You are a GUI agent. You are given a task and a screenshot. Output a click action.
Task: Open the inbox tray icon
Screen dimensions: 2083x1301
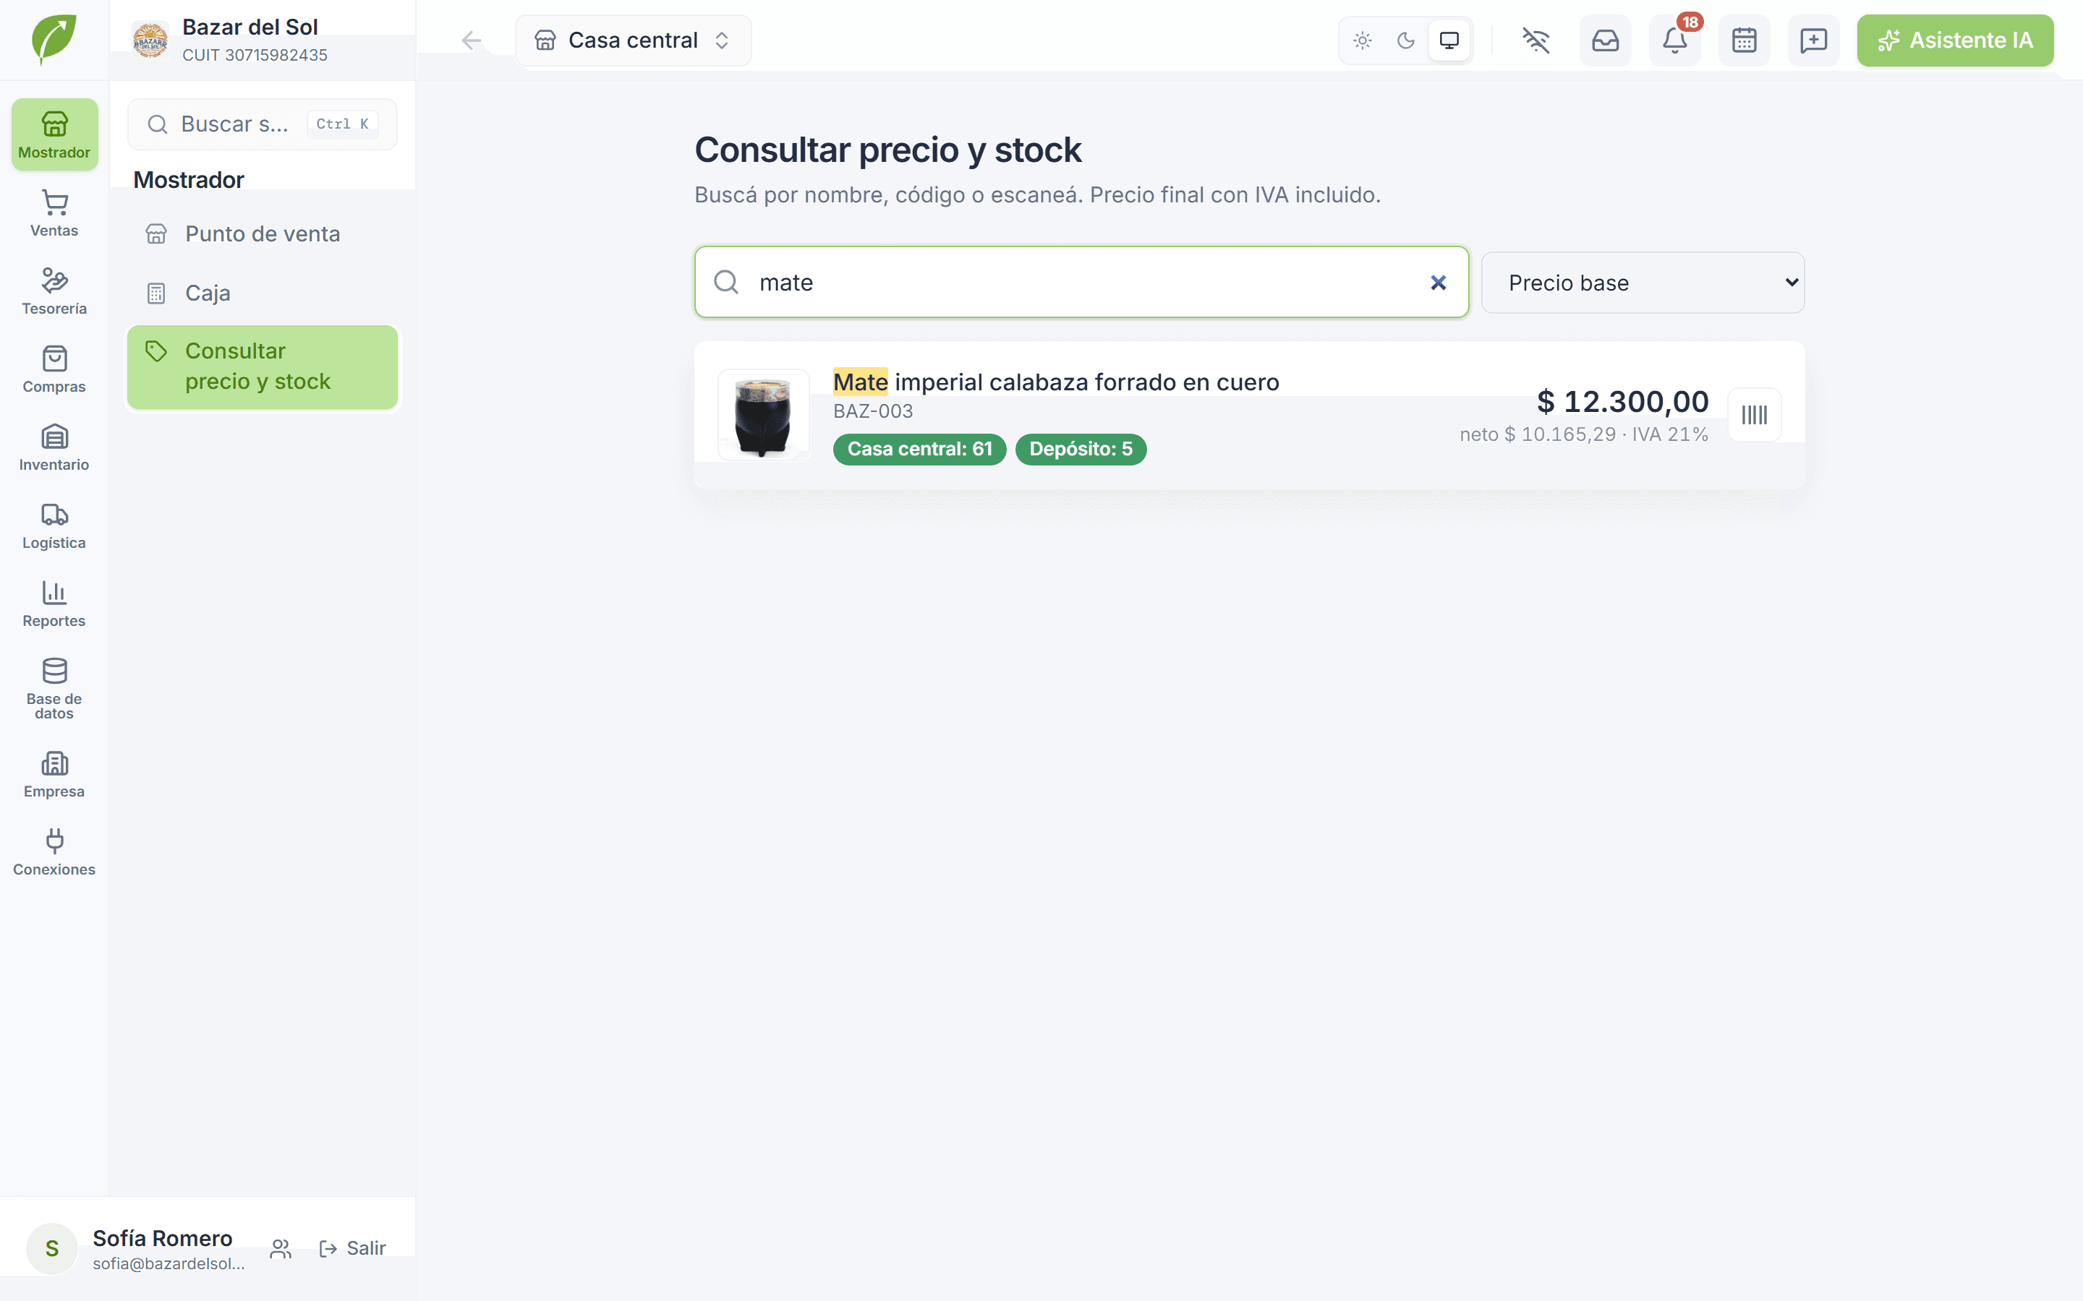pyautogui.click(x=1606, y=40)
